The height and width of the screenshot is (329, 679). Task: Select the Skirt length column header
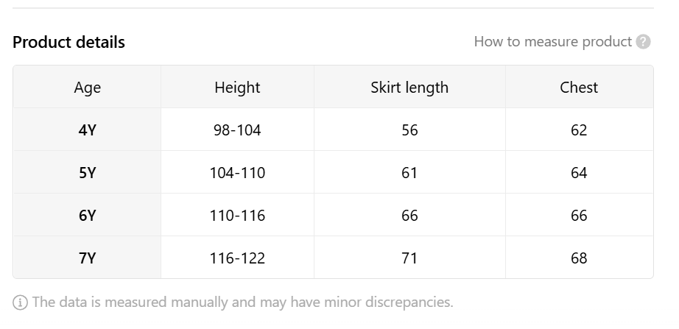pyautogui.click(x=409, y=88)
